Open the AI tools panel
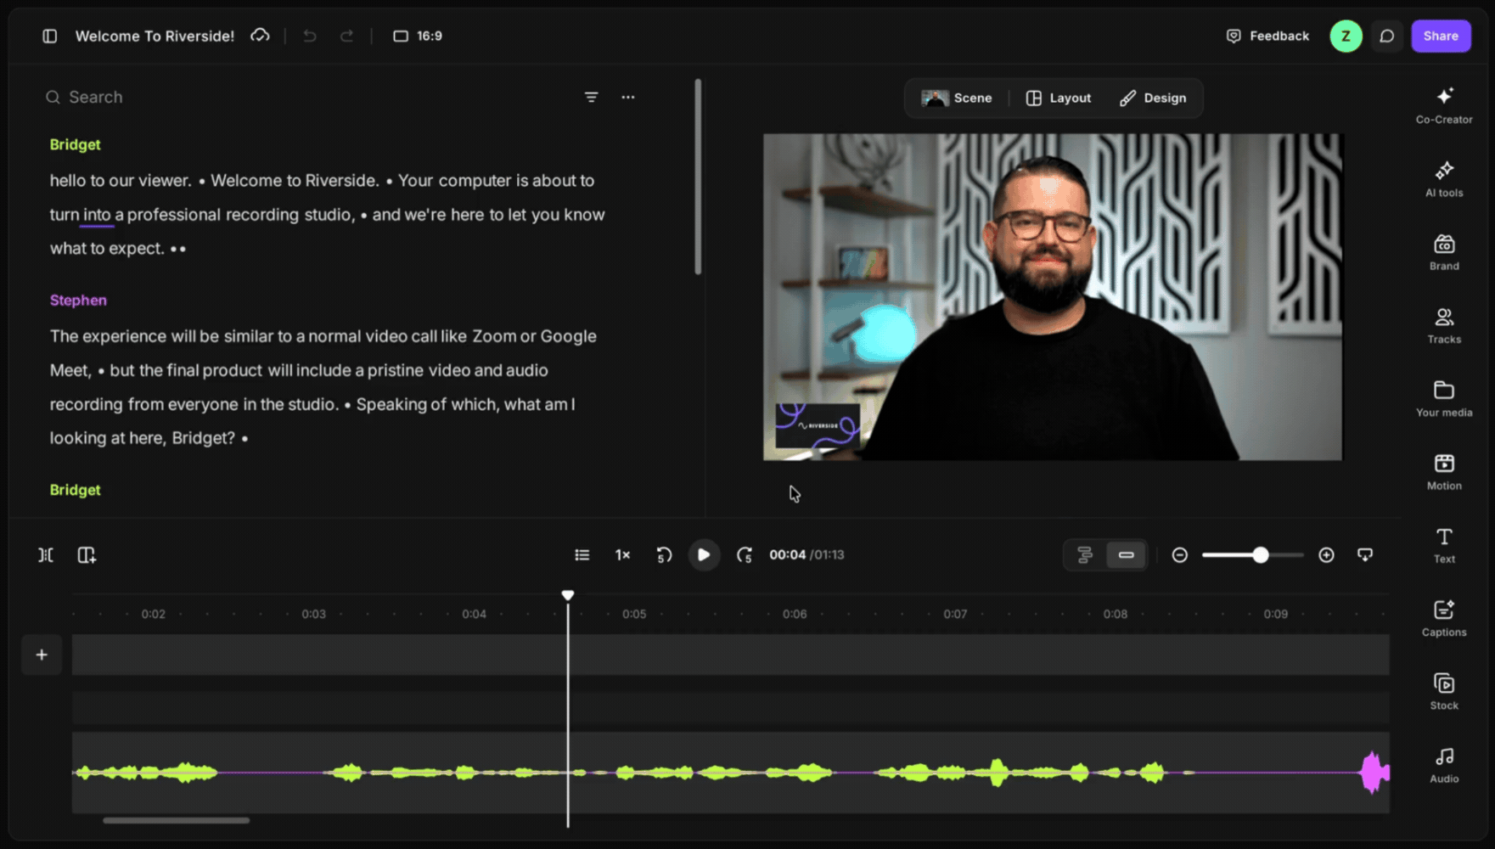Screen dimensions: 1495x849 pos(1444,179)
